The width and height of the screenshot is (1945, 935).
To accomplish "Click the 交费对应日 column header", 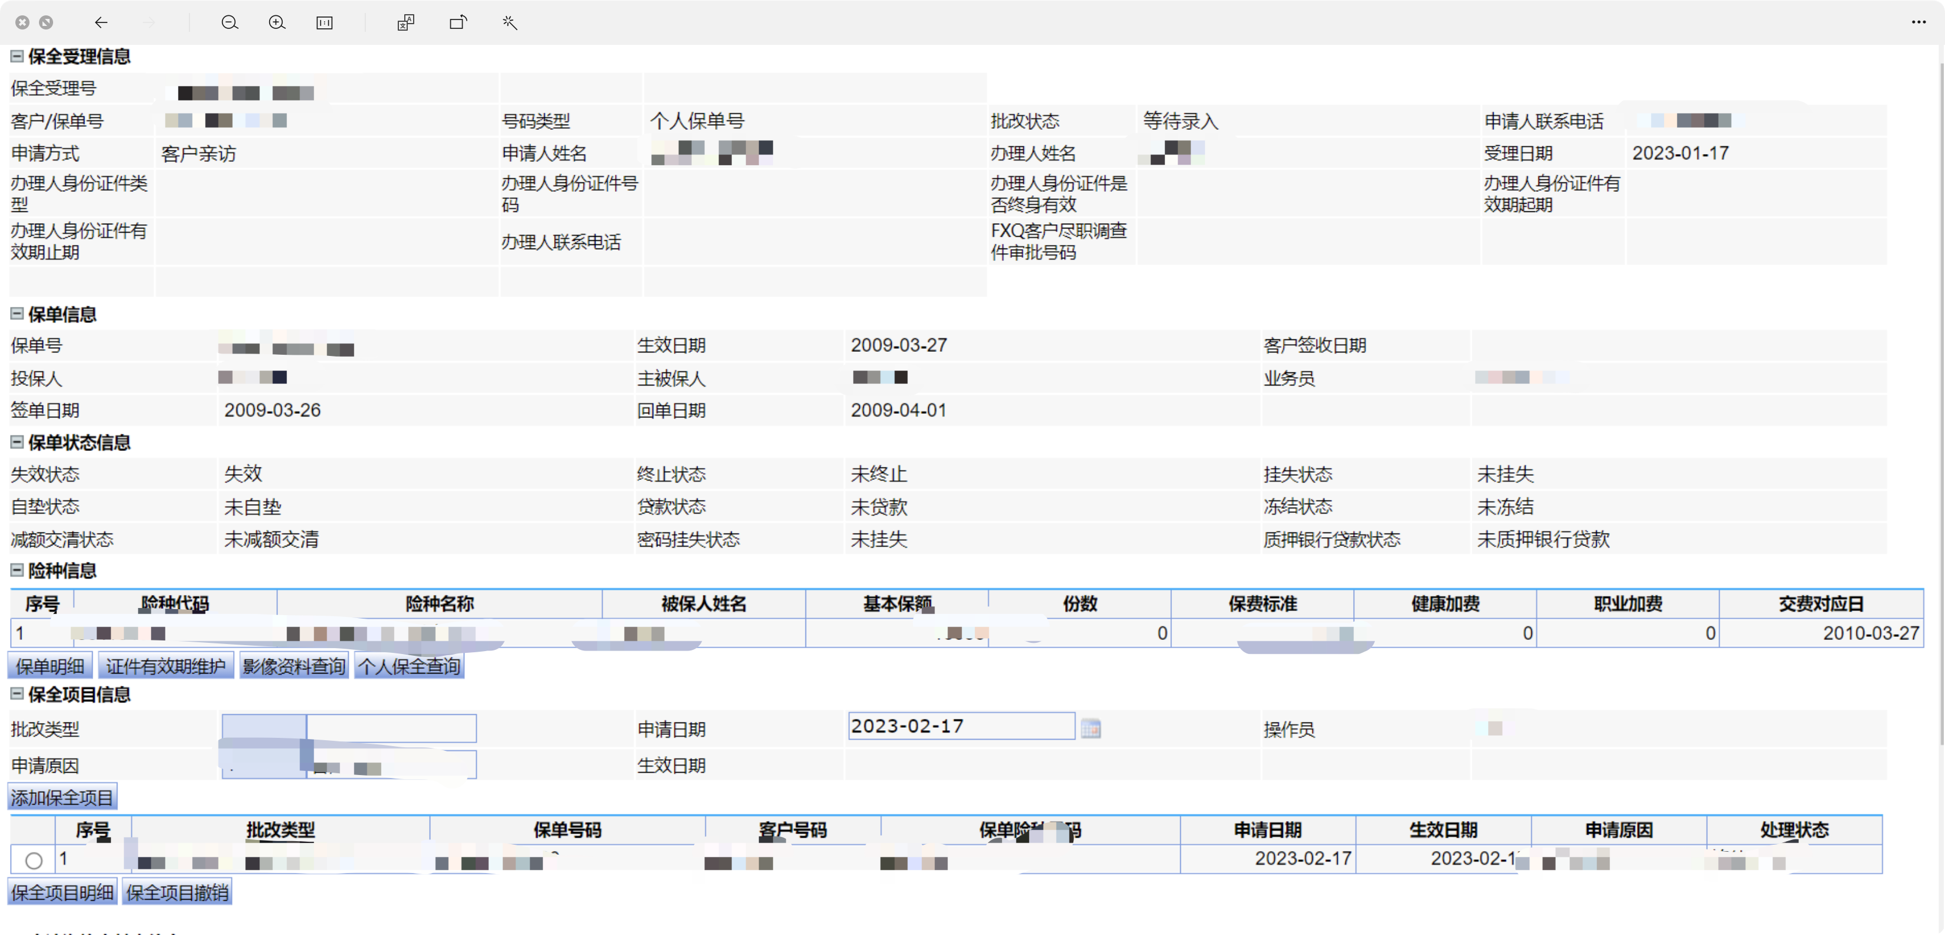I will tap(1821, 603).
